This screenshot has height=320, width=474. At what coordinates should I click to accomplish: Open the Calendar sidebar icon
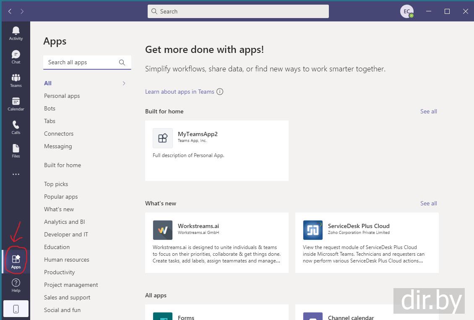point(16,104)
